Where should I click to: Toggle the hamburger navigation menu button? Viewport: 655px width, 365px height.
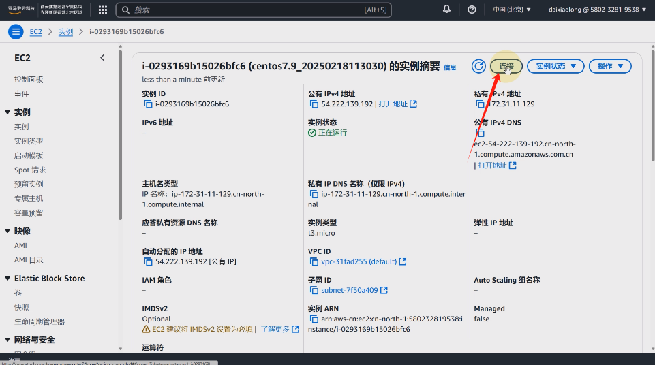click(x=16, y=32)
